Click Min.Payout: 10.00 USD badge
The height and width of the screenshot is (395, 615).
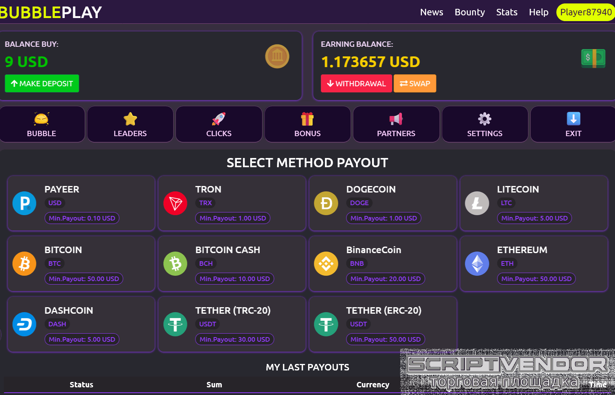(x=235, y=279)
